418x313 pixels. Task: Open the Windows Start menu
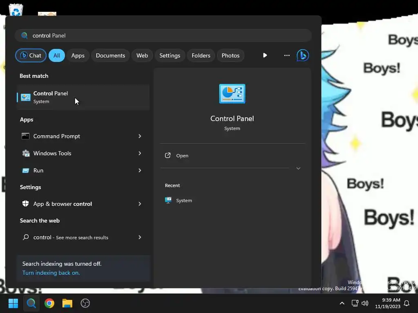13,303
